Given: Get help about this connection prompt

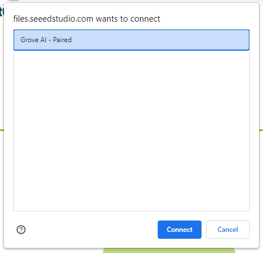Looking at the screenshot, I should pyautogui.click(x=21, y=230).
